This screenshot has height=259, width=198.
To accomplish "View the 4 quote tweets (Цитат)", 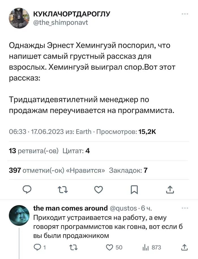I will click(x=76, y=151).
